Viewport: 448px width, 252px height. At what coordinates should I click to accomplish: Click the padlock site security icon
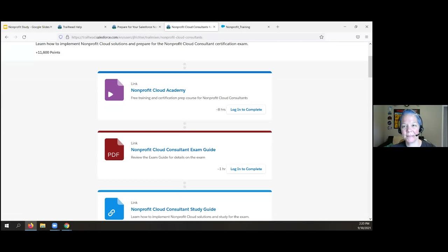tap(67, 37)
